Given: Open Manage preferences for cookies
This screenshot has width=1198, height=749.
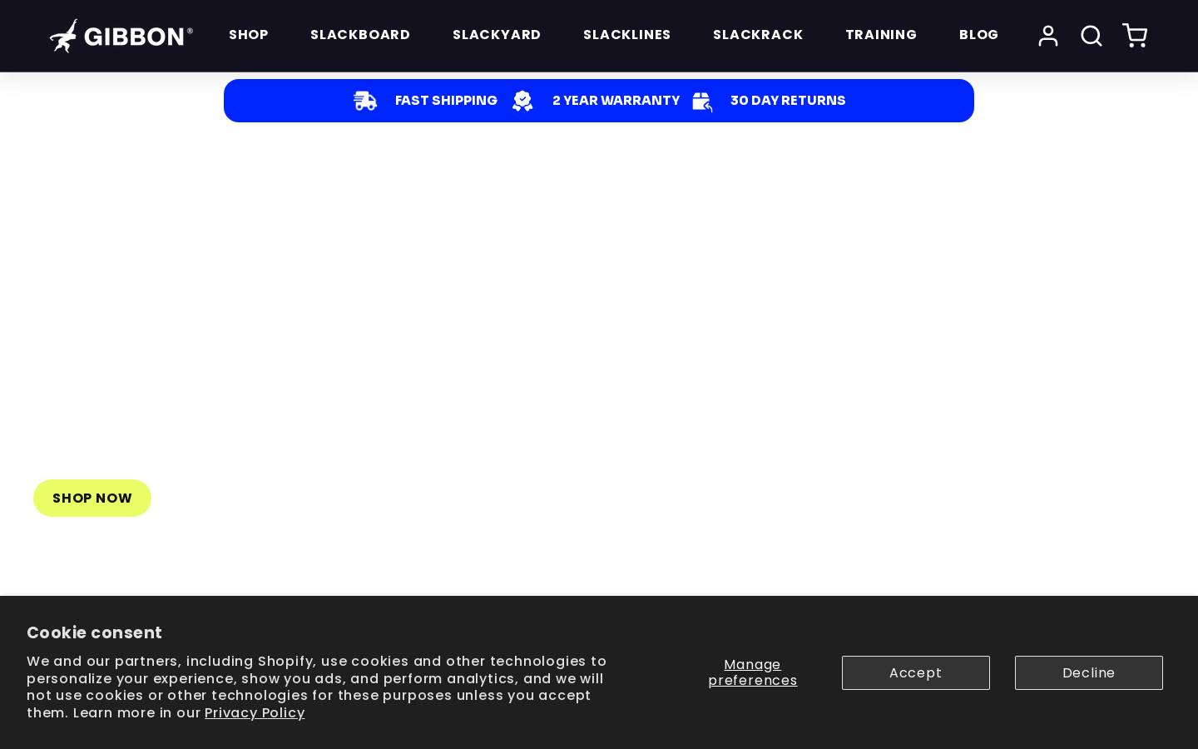Looking at the screenshot, I should [x=753, y=672].
